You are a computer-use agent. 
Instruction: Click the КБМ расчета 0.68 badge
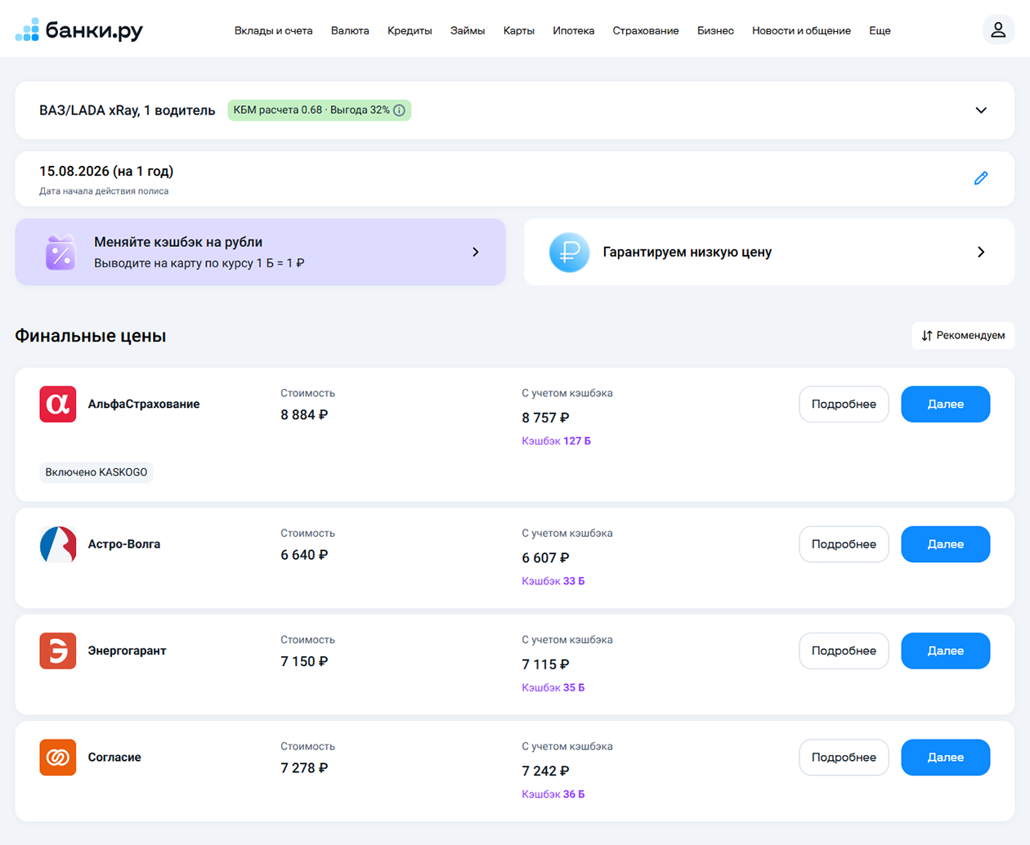pos(320,110)
